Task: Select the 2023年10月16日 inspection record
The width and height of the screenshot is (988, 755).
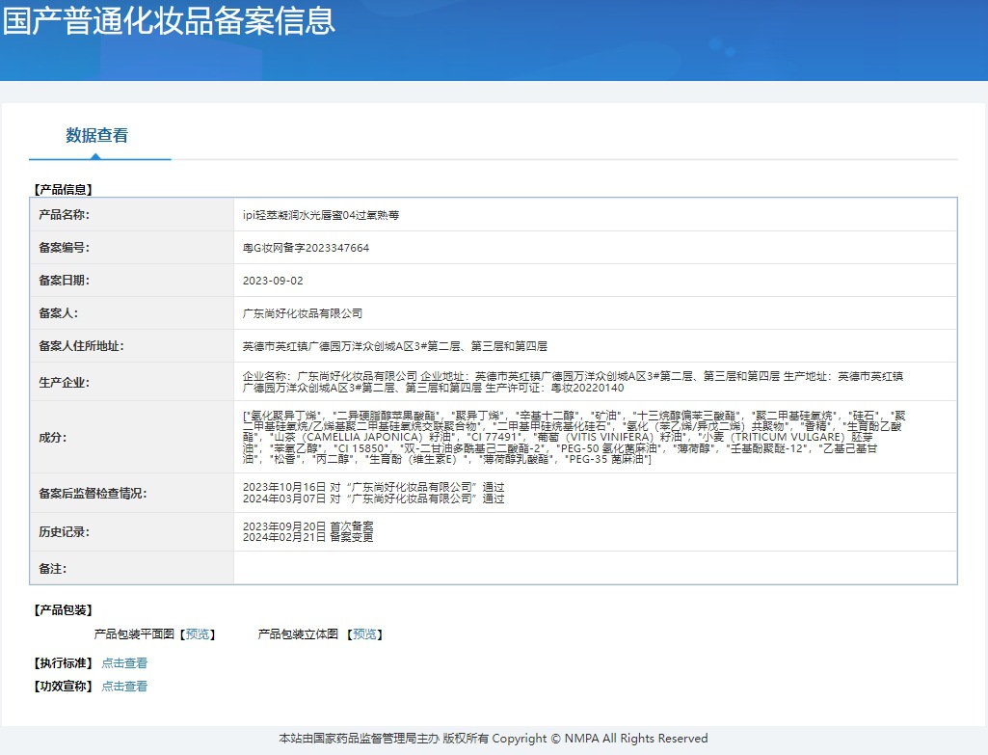Action: click(x=373, y=487)
